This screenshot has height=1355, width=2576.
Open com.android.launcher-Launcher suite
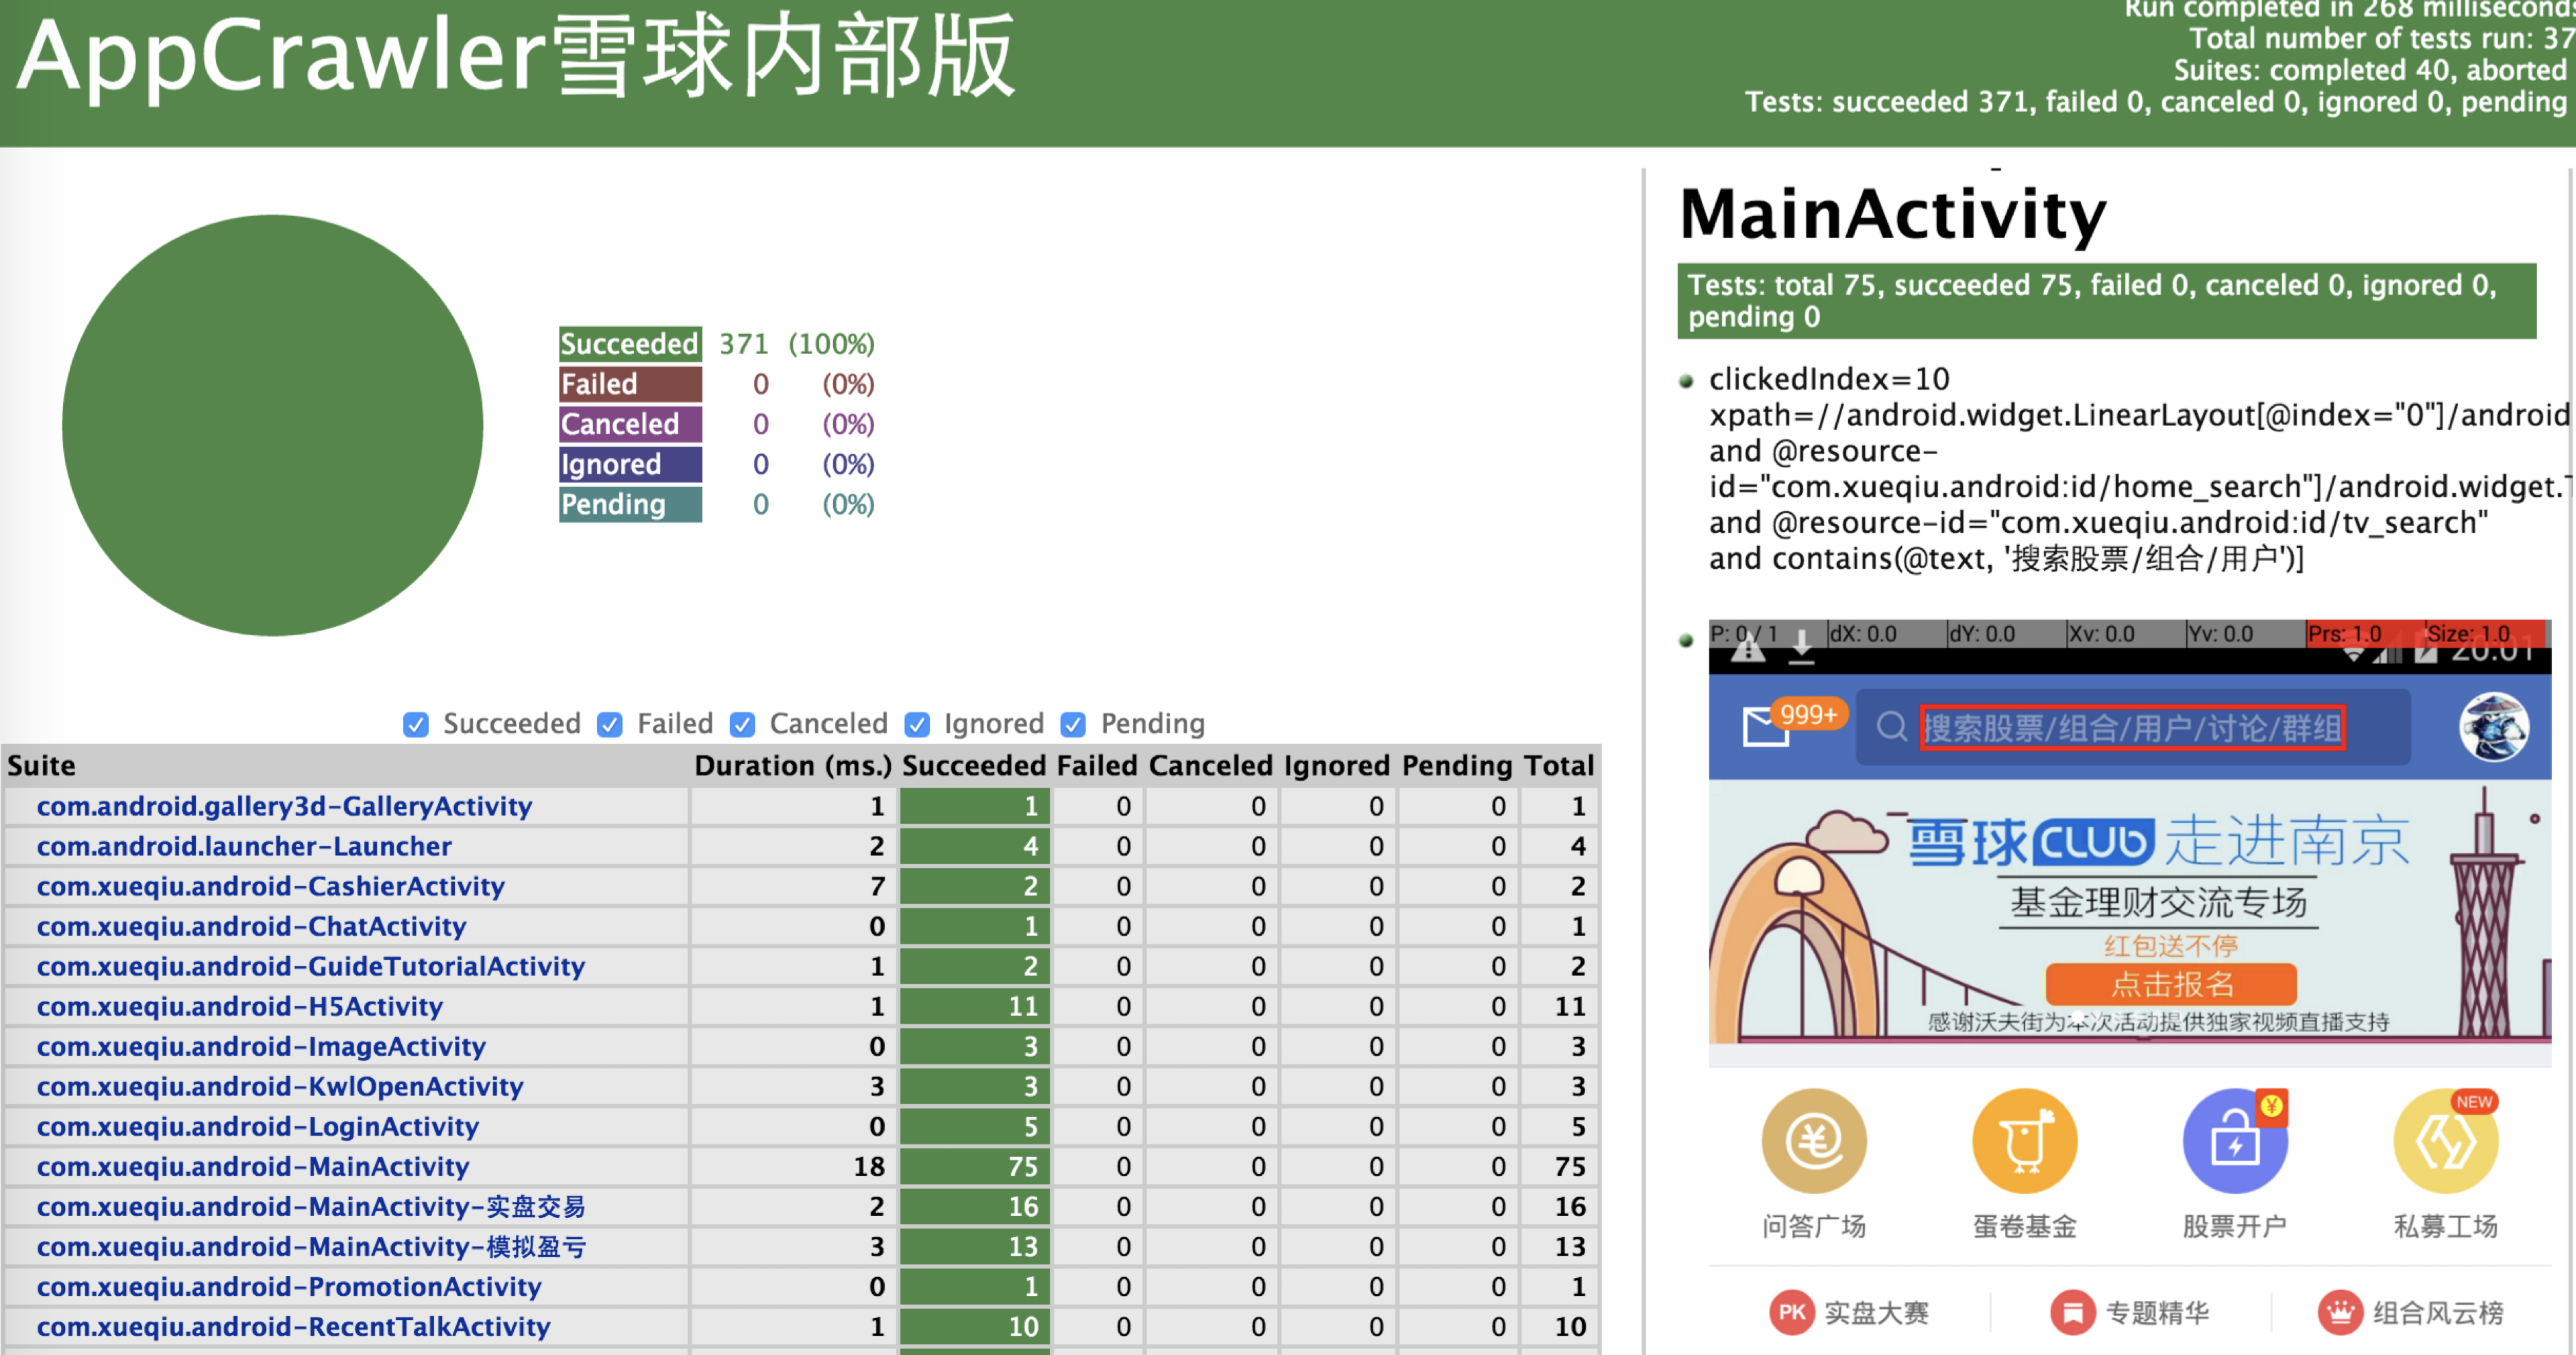244,846
